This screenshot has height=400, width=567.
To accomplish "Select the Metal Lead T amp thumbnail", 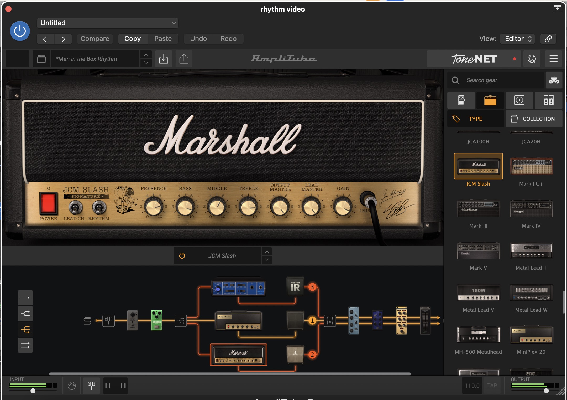I will (x=531, y=251).
